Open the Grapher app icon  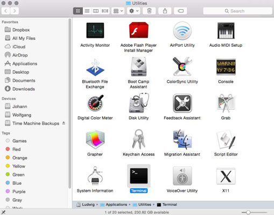coord(95,140)
